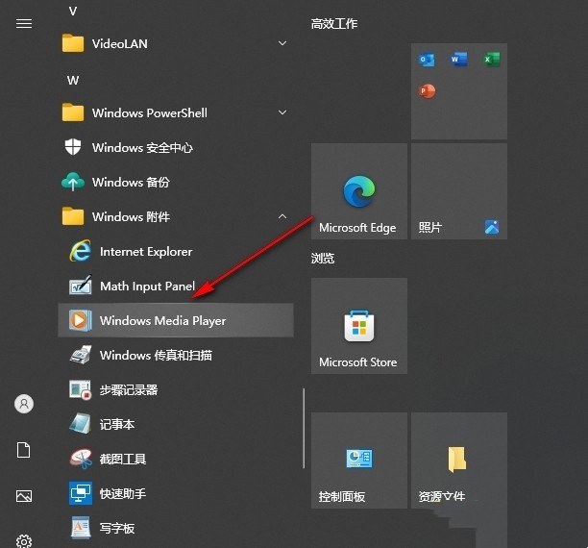588x548 pixels.
Task: Open the hamburger menu at top left
Action: click(x=24, y=24)
